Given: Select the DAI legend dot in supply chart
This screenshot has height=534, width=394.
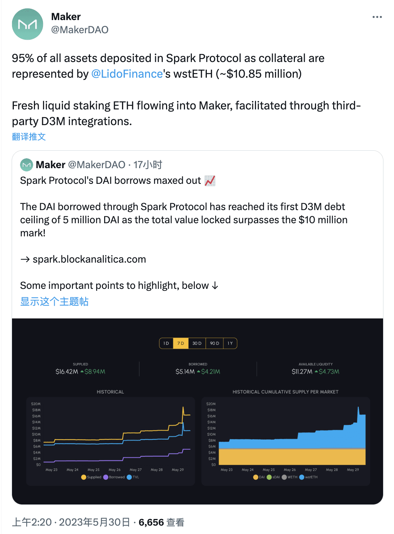Looking at the screenshot, I should click(x=256, y=477).
